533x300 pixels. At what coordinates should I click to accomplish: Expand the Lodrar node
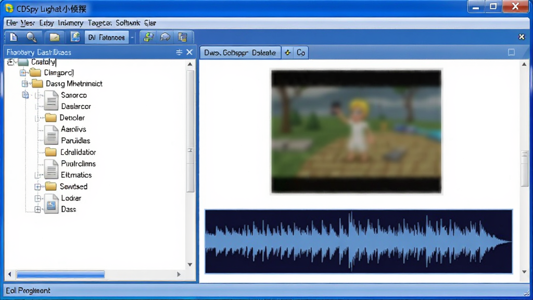pos(37,198)
